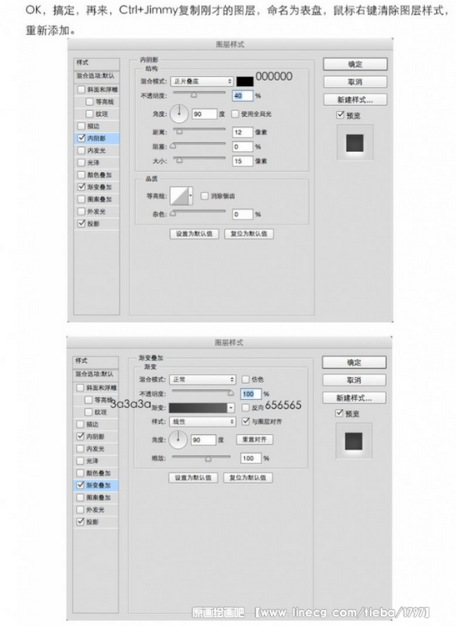Viewport: 456px width, 626px height.
Task: Click 取消 in Inner Shadow dialog
Action: point(355,82)
